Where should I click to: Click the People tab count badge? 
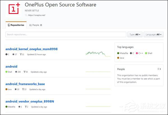pos(41,25)
